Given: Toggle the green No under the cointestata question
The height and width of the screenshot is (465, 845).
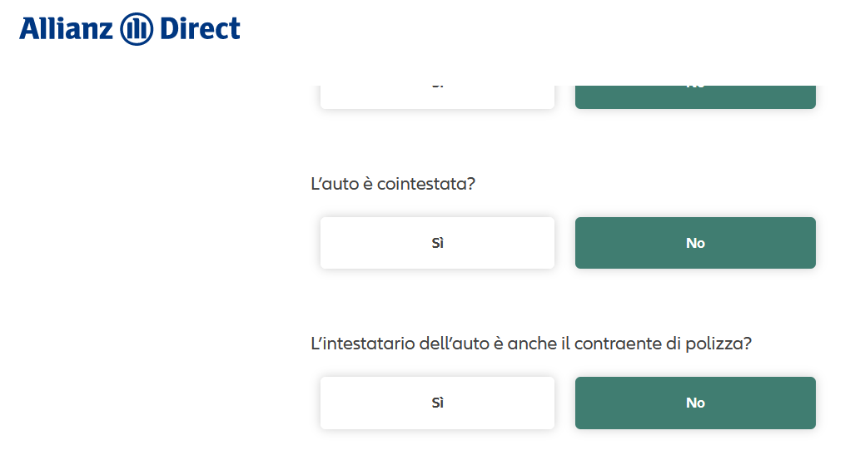Looking at the screenshot, I should click(695, 243).
